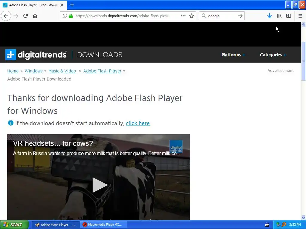Toggle the sidebar view
This screenshot has width=306, height=229.
coord(289,16)
